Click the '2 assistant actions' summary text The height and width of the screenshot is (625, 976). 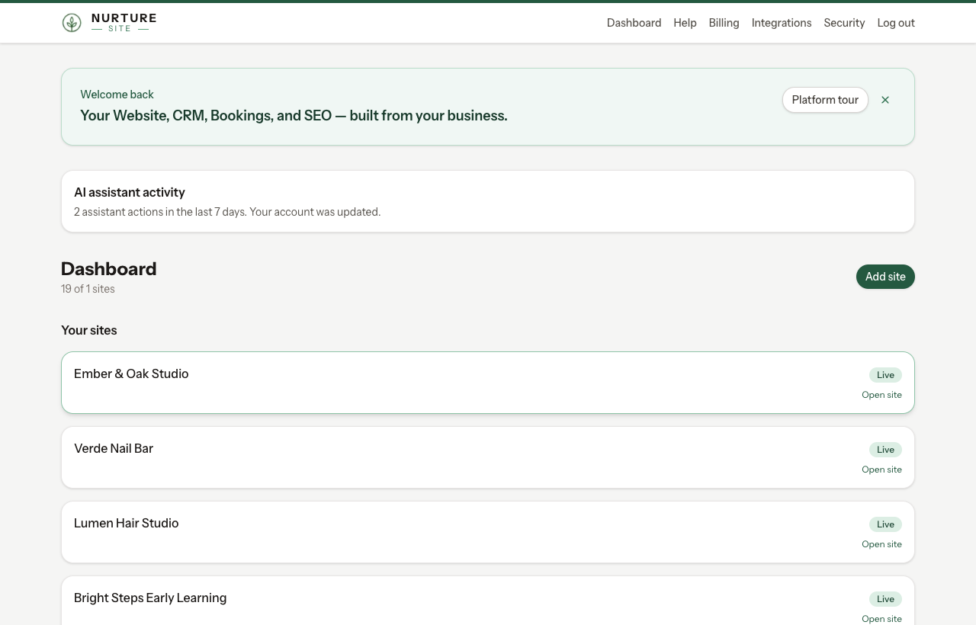(x=227, y=212)
